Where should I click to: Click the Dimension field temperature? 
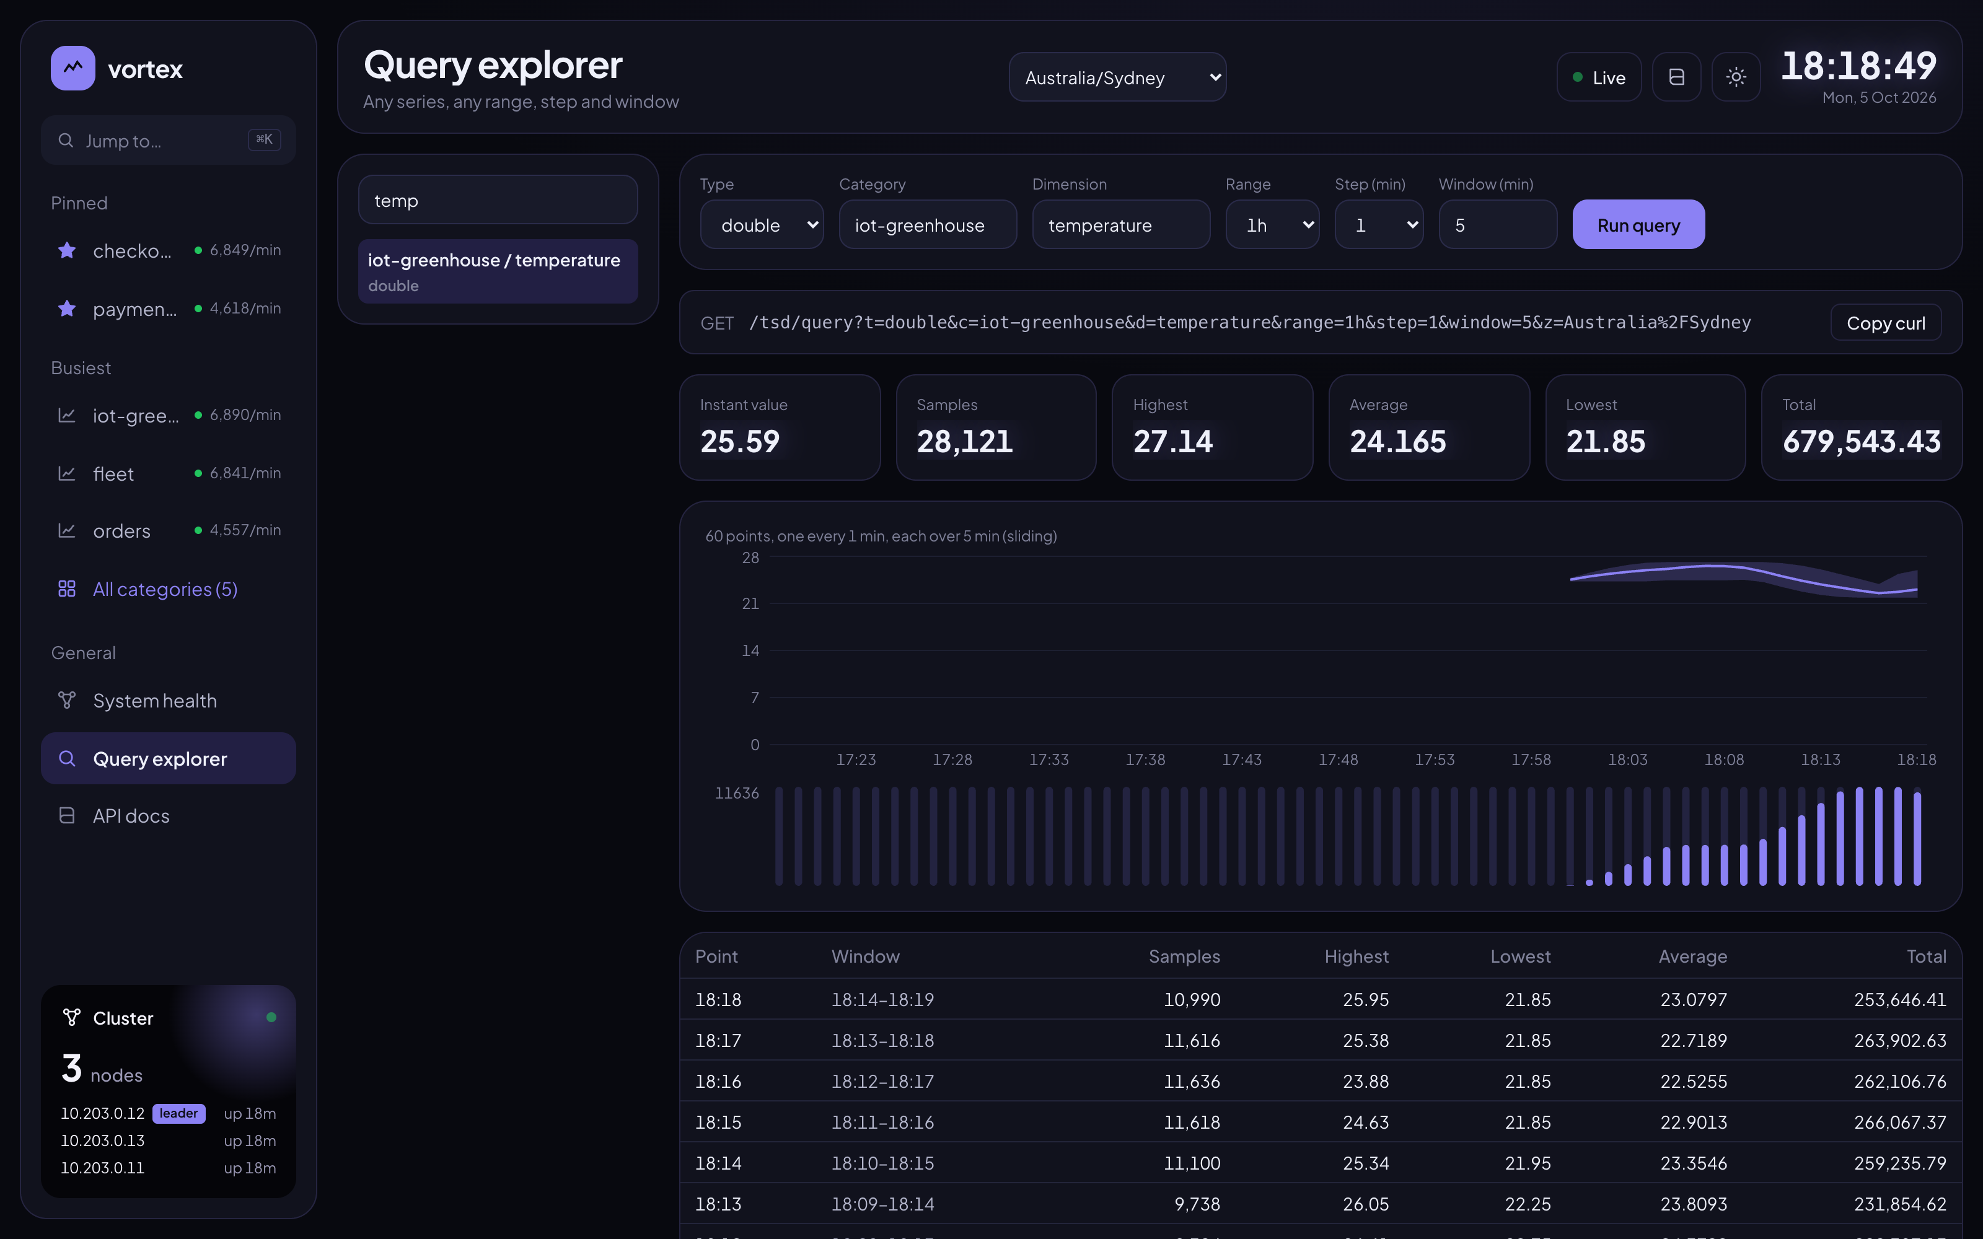1121,224
